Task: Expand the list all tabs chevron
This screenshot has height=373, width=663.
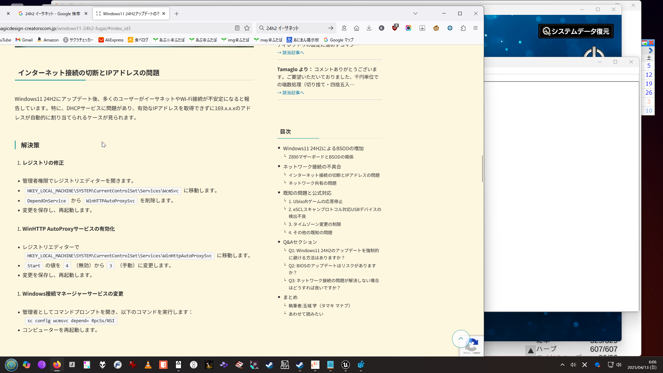Action: [x=415, y=13]
